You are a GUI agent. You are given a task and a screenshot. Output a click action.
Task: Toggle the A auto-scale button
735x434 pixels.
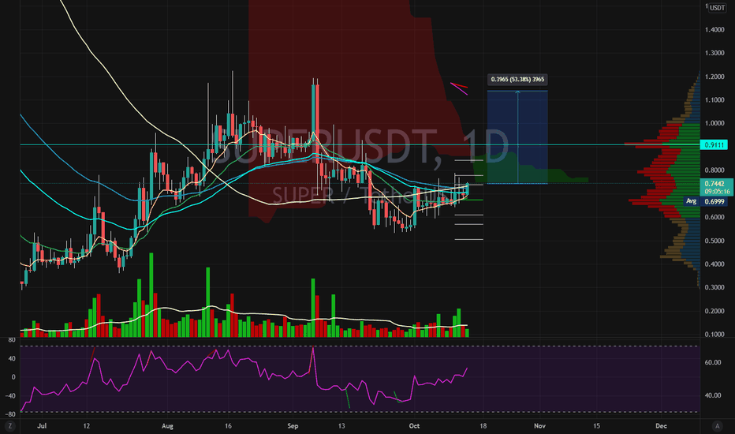click(717, 426)
